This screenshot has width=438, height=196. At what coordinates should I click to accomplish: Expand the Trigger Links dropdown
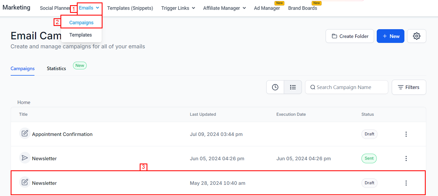click(x=178, y=8)
